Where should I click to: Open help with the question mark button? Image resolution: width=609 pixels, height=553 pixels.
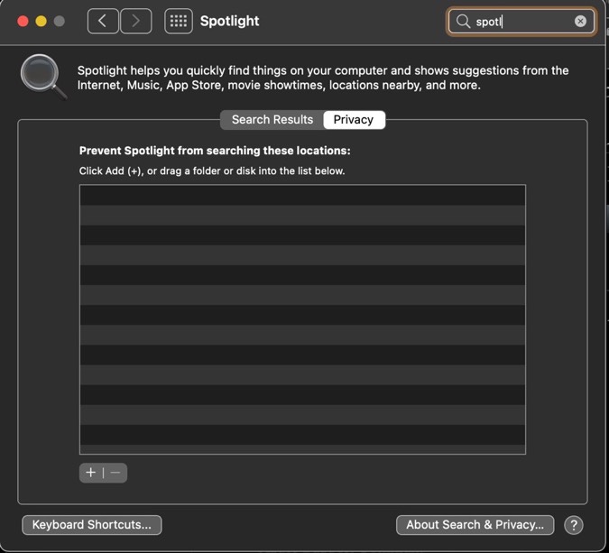pos(574,525)
